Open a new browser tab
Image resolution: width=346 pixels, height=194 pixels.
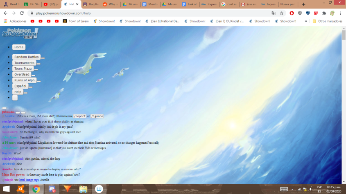303,4
